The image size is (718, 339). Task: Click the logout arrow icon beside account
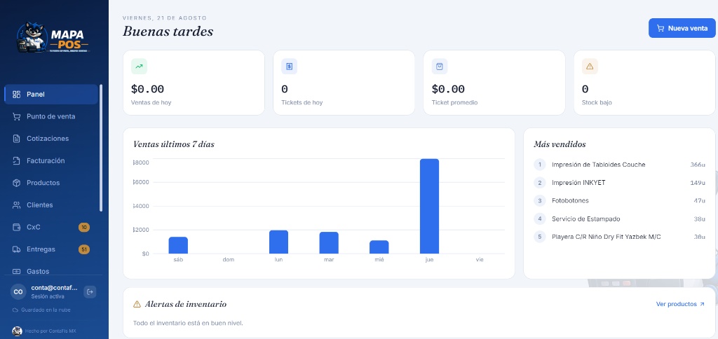(x=90, y=292)
